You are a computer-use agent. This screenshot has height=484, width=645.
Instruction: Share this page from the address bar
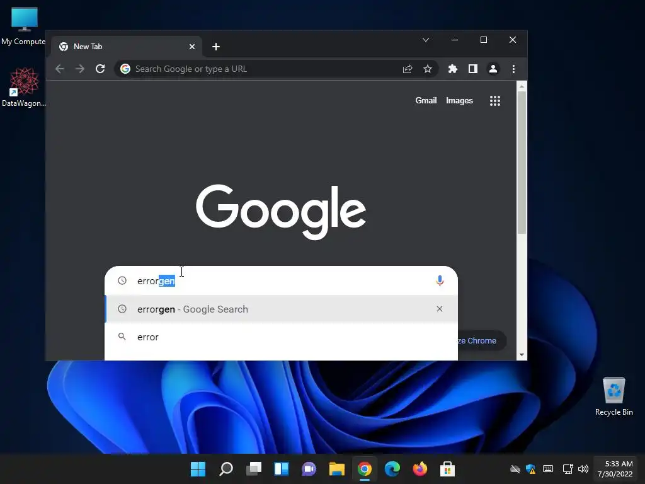[408, 69]
